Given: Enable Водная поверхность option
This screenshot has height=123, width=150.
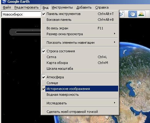Looking at the screenshot, I should coord(80,95).
